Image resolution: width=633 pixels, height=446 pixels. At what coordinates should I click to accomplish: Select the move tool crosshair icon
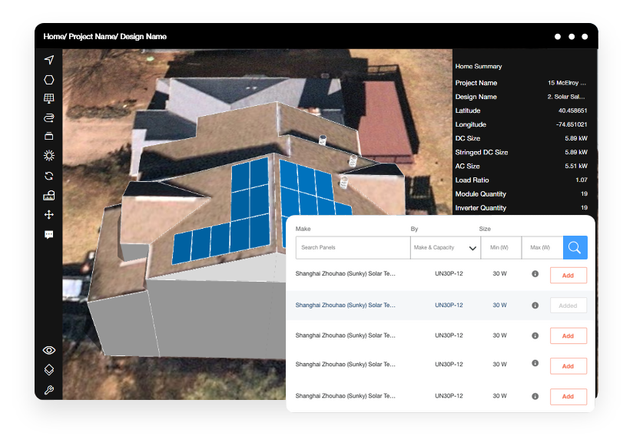49,214
